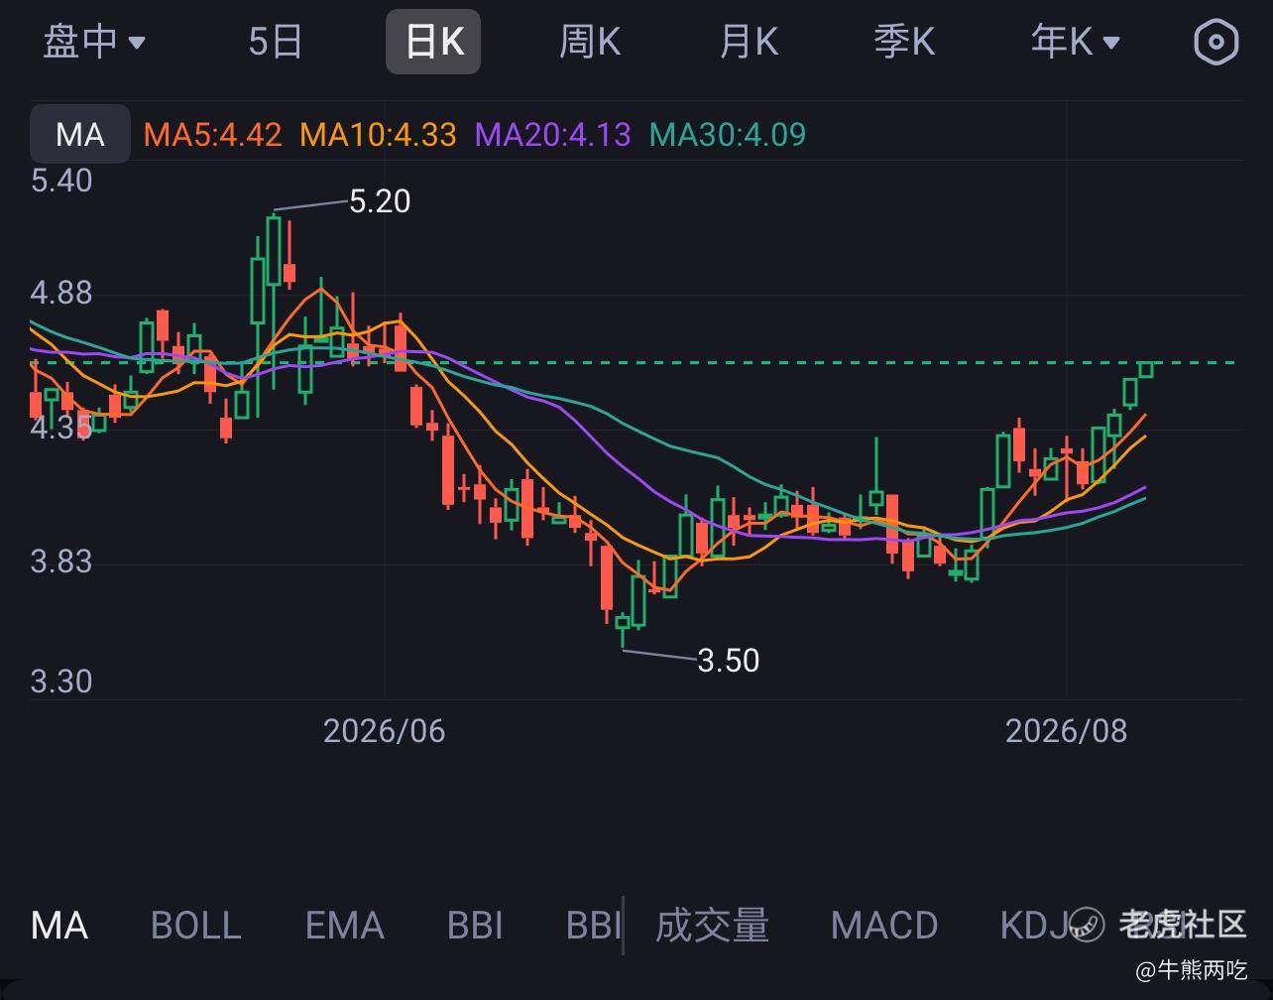
Task: Switch to the 周K weekly tab
Action: pos(590,42)
